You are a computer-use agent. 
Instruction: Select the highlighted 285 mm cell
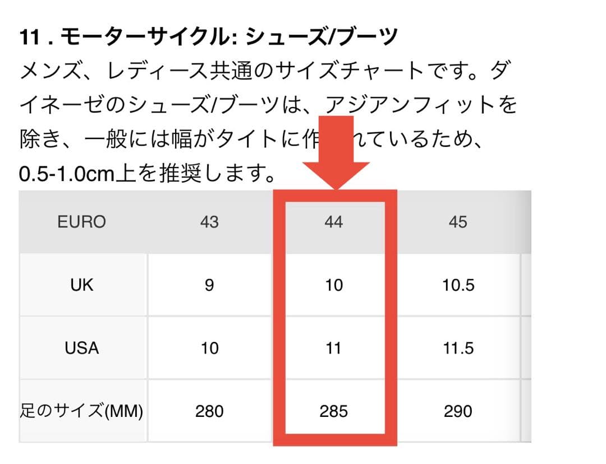tap(334, 411)
